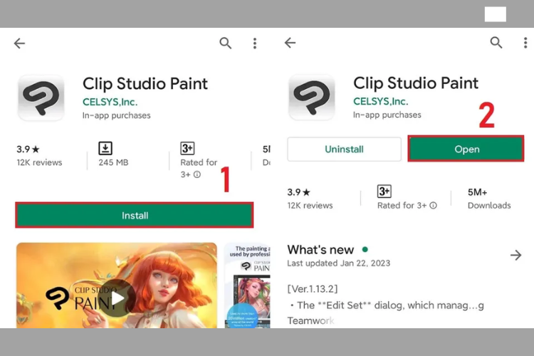Tap Clip Studio Paint app icon on left

pyautogui.click(x=41, y=98)
